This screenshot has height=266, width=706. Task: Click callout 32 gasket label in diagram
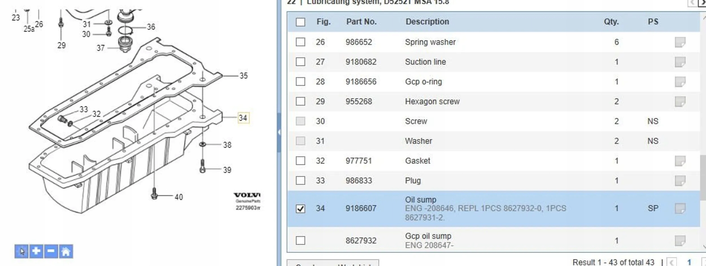(96, 114)
